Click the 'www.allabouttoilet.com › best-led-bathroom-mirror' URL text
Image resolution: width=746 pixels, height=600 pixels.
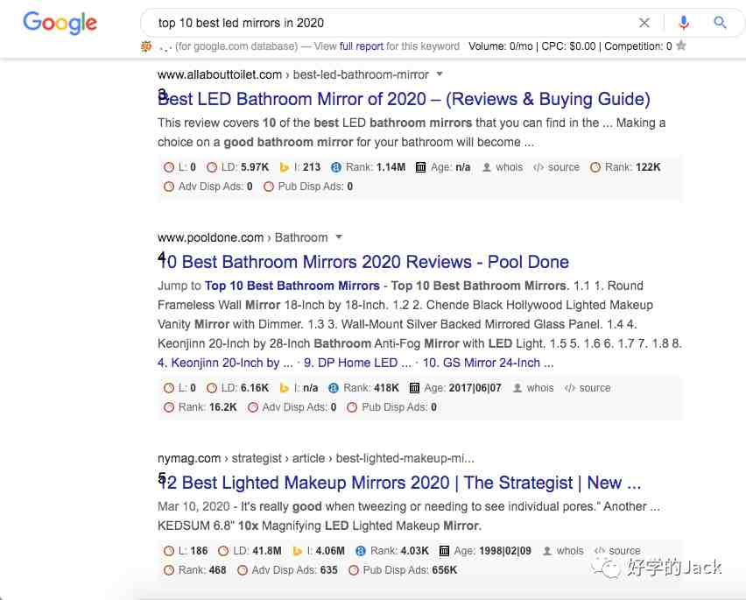[x=293, y=74]
